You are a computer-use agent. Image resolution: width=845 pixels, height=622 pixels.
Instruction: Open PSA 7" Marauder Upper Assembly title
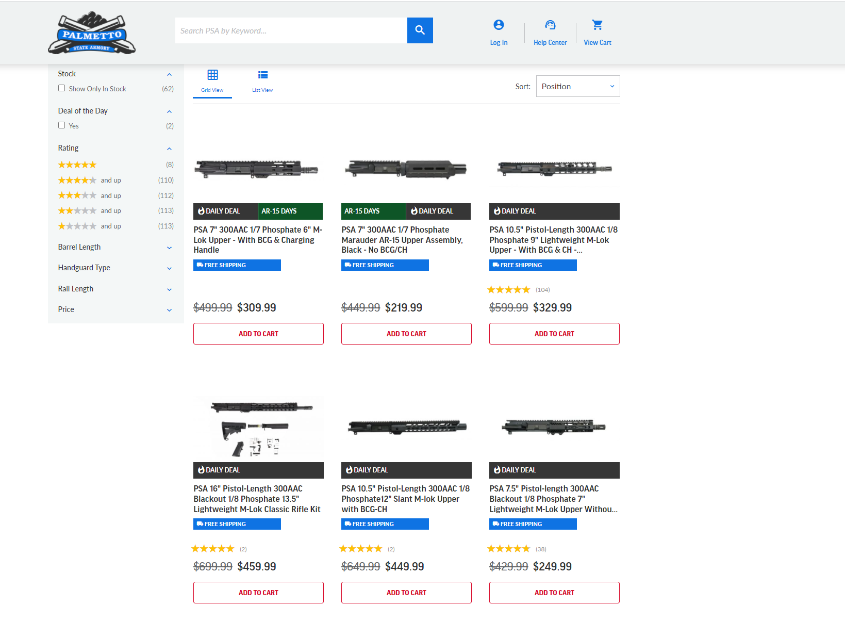pos(403,240)
